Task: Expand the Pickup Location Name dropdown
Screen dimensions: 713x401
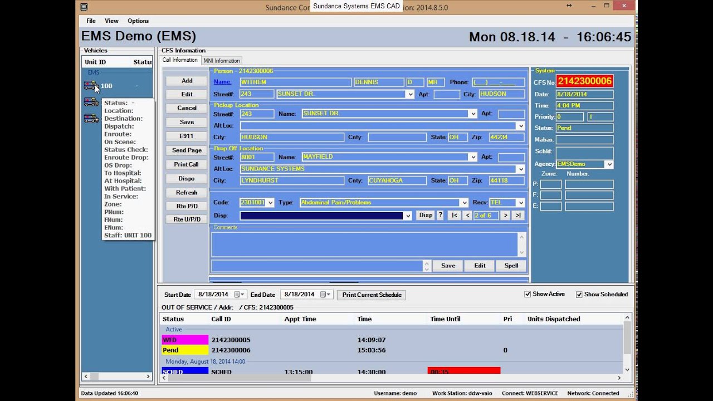Action: click(x=473, y=114)
